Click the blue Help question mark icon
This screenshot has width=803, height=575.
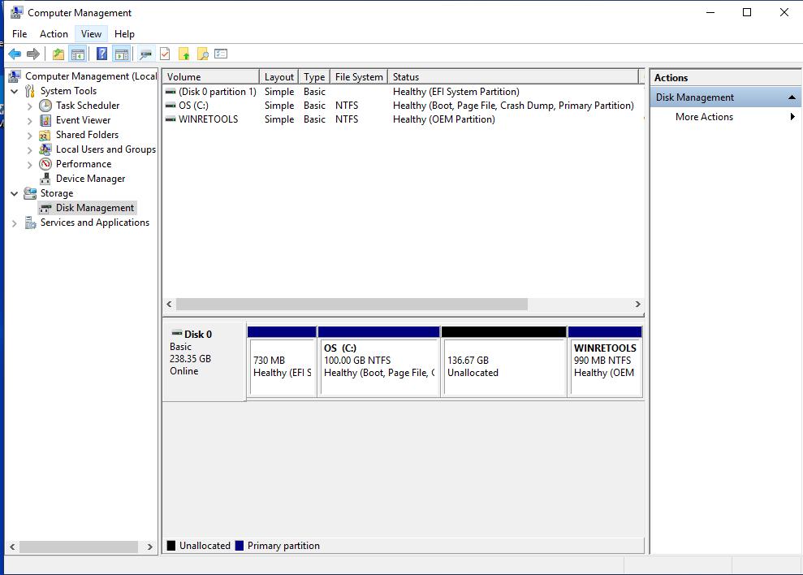point(101,54)
